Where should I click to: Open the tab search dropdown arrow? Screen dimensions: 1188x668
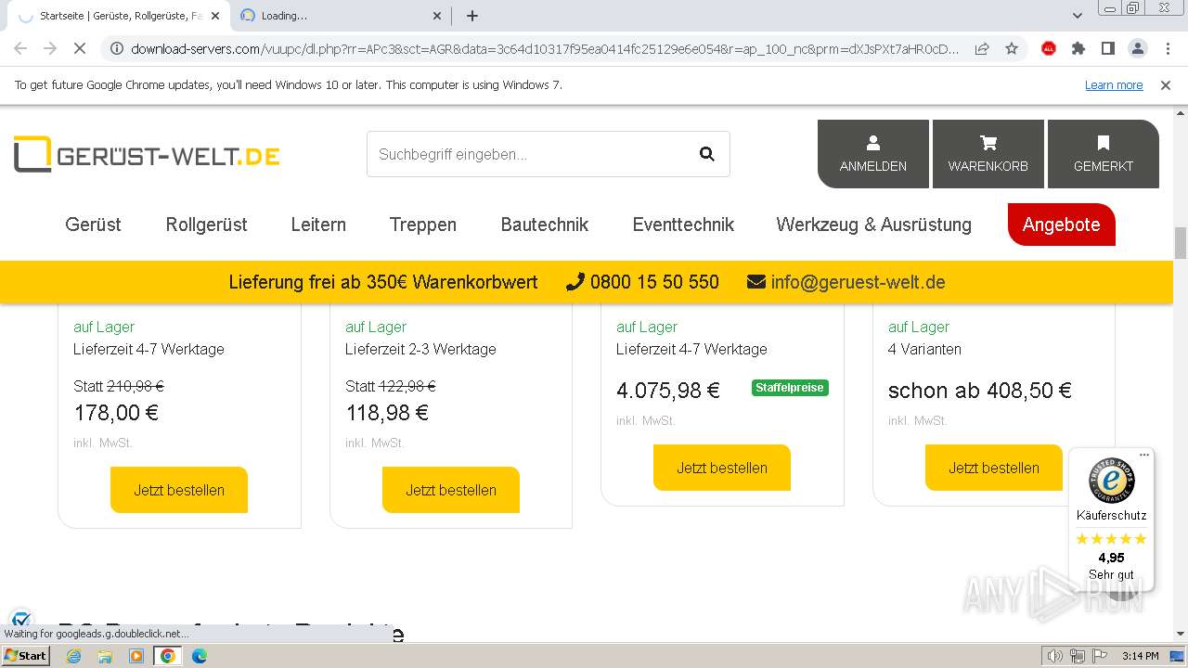coord(1078,16)
